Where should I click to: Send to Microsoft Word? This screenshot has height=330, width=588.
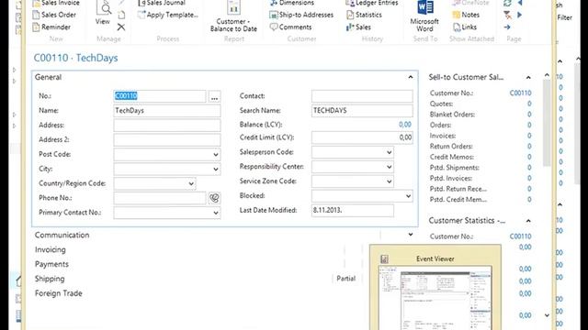(x=424, y=16)
